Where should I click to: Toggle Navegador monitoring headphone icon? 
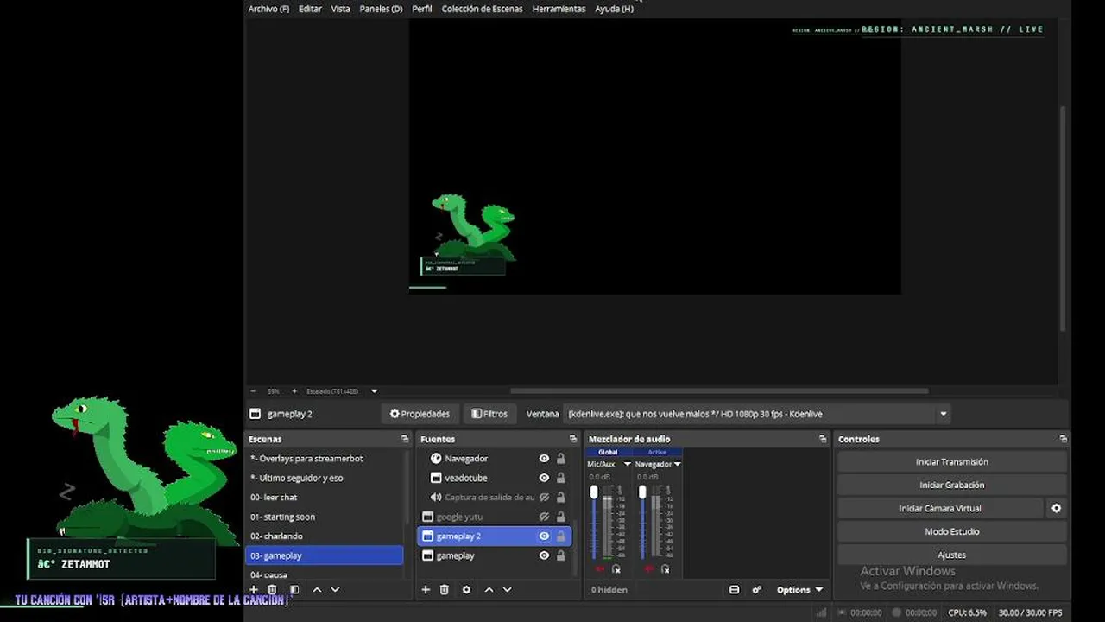(666, 568)
